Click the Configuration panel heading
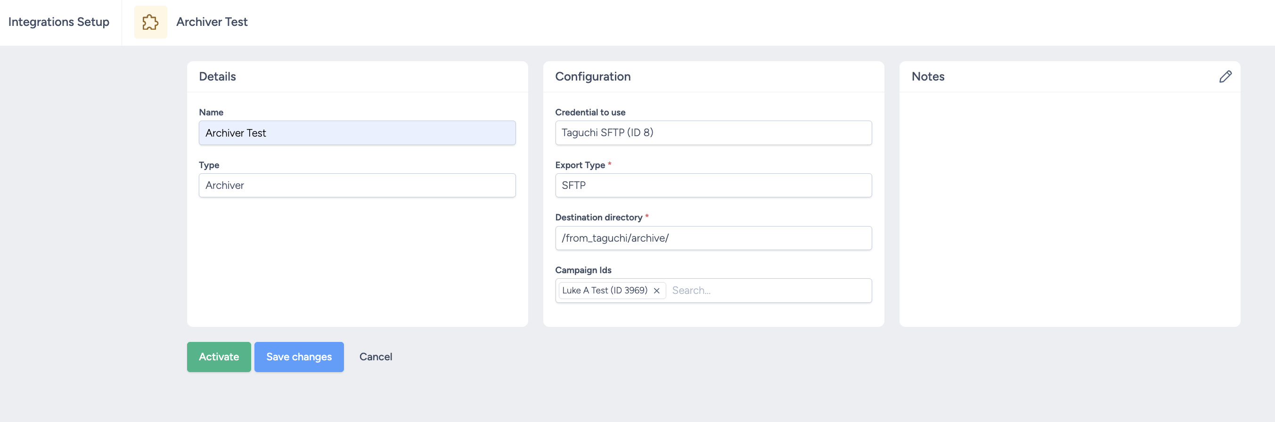1275x422 pixels. [592, 77]
